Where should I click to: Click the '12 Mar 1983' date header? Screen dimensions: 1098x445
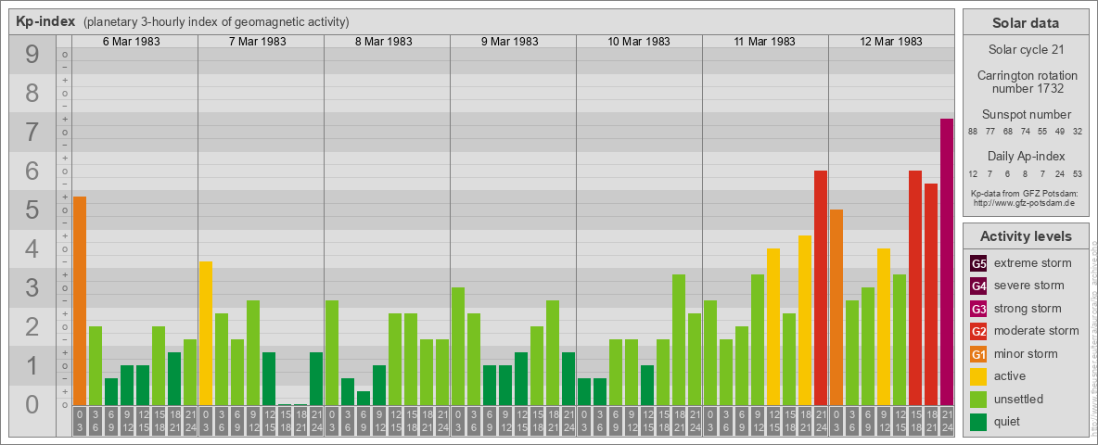tap(890, 42)
